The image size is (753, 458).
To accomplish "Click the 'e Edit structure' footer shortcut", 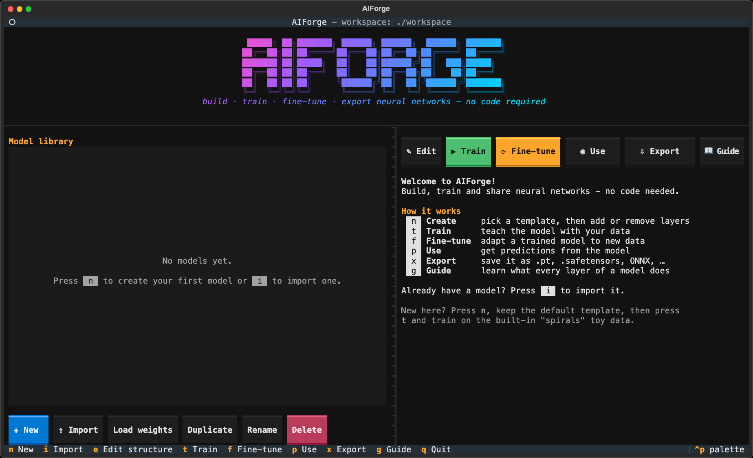I will click(x=133, y=449).
